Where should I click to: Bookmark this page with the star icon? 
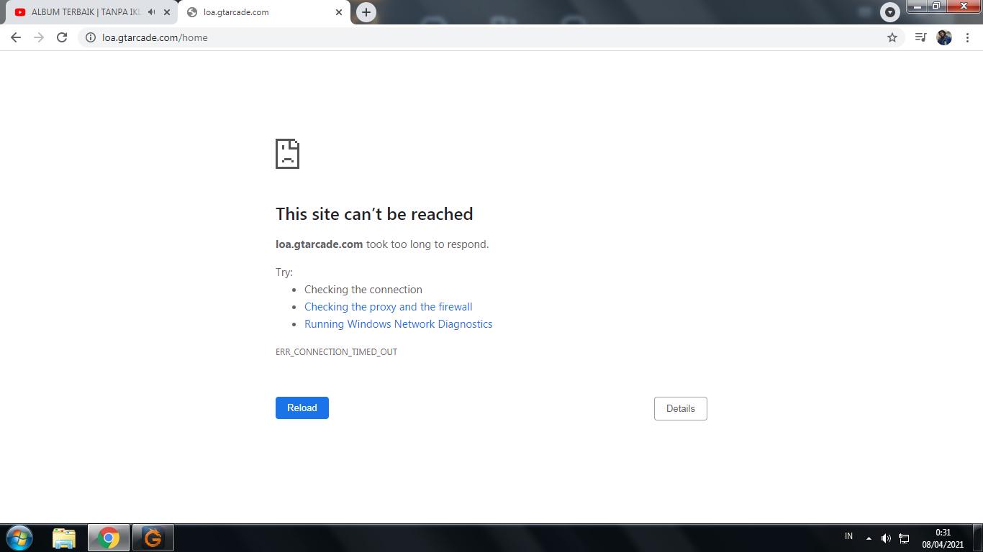892,37
